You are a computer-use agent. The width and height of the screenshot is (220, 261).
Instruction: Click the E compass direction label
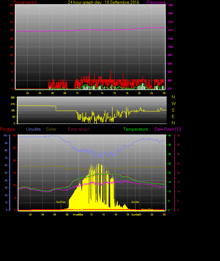[173, 116]
